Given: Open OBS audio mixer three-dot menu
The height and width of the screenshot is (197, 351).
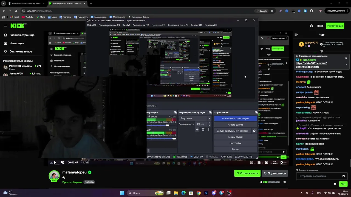Looking at the screenshot, I should pyautogui.click(x=148, y=150).
